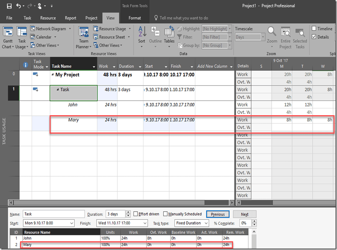Click the Network Diagram button
Image resolution: width=337 pixels, height=250 pixels.
(51, 29)
